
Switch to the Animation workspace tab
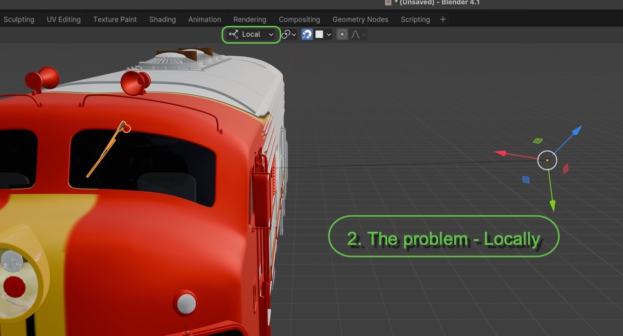pos(205,19)
